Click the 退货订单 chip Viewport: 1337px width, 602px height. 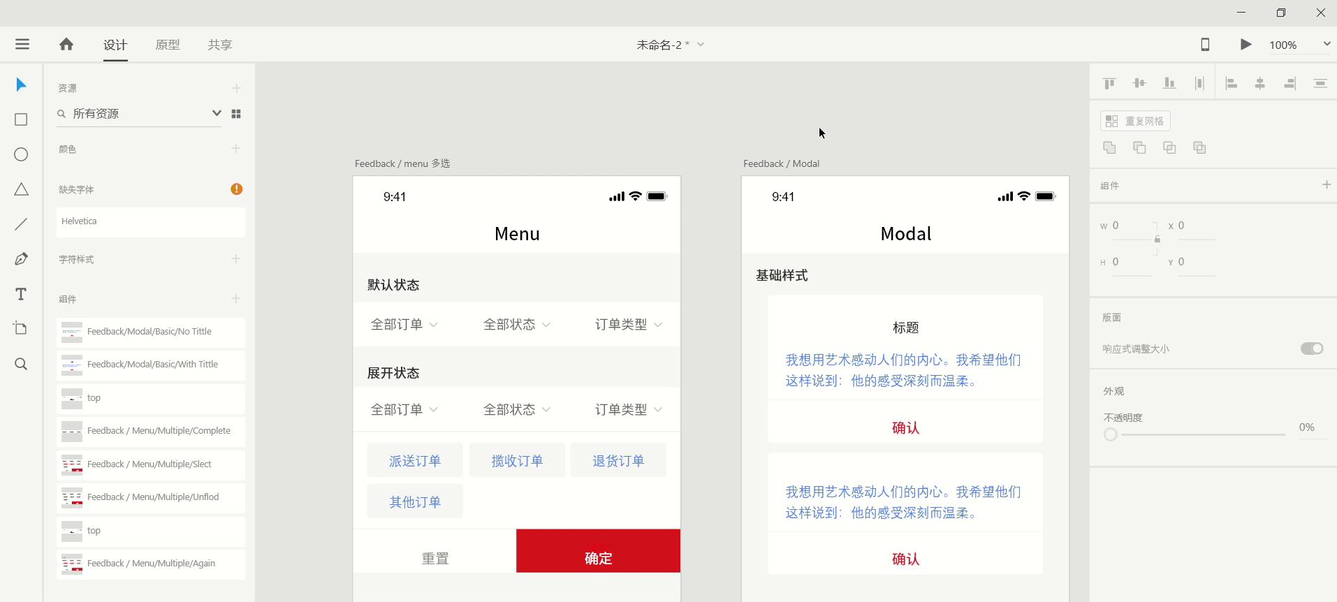[618, 460]
